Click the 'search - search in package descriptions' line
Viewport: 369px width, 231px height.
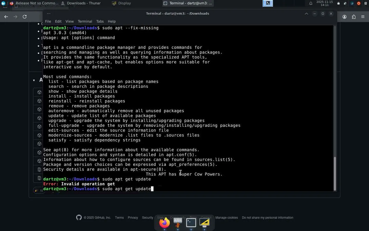pyautogui.click(x=98, y=86)
